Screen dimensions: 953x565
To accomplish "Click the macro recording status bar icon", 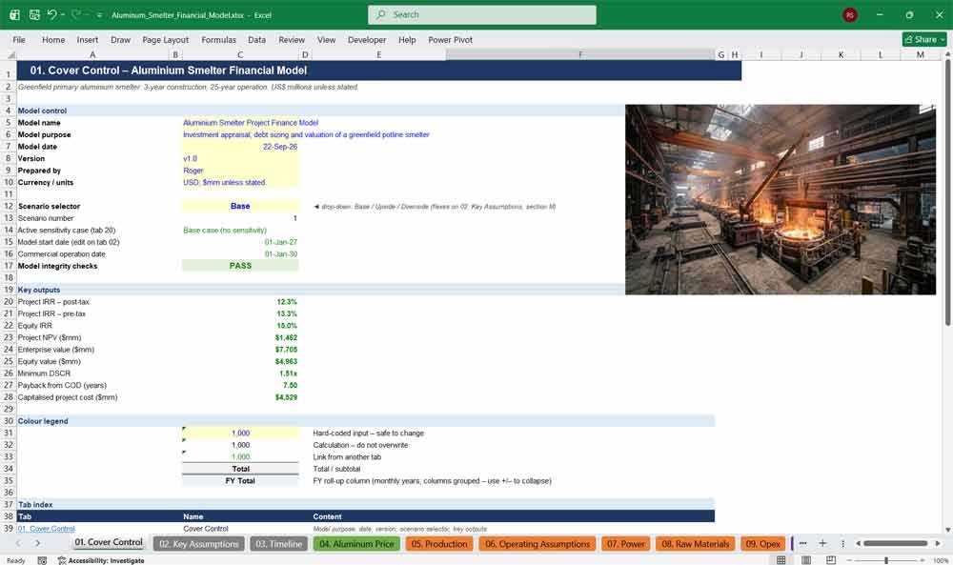I will (x=42, y=560).
